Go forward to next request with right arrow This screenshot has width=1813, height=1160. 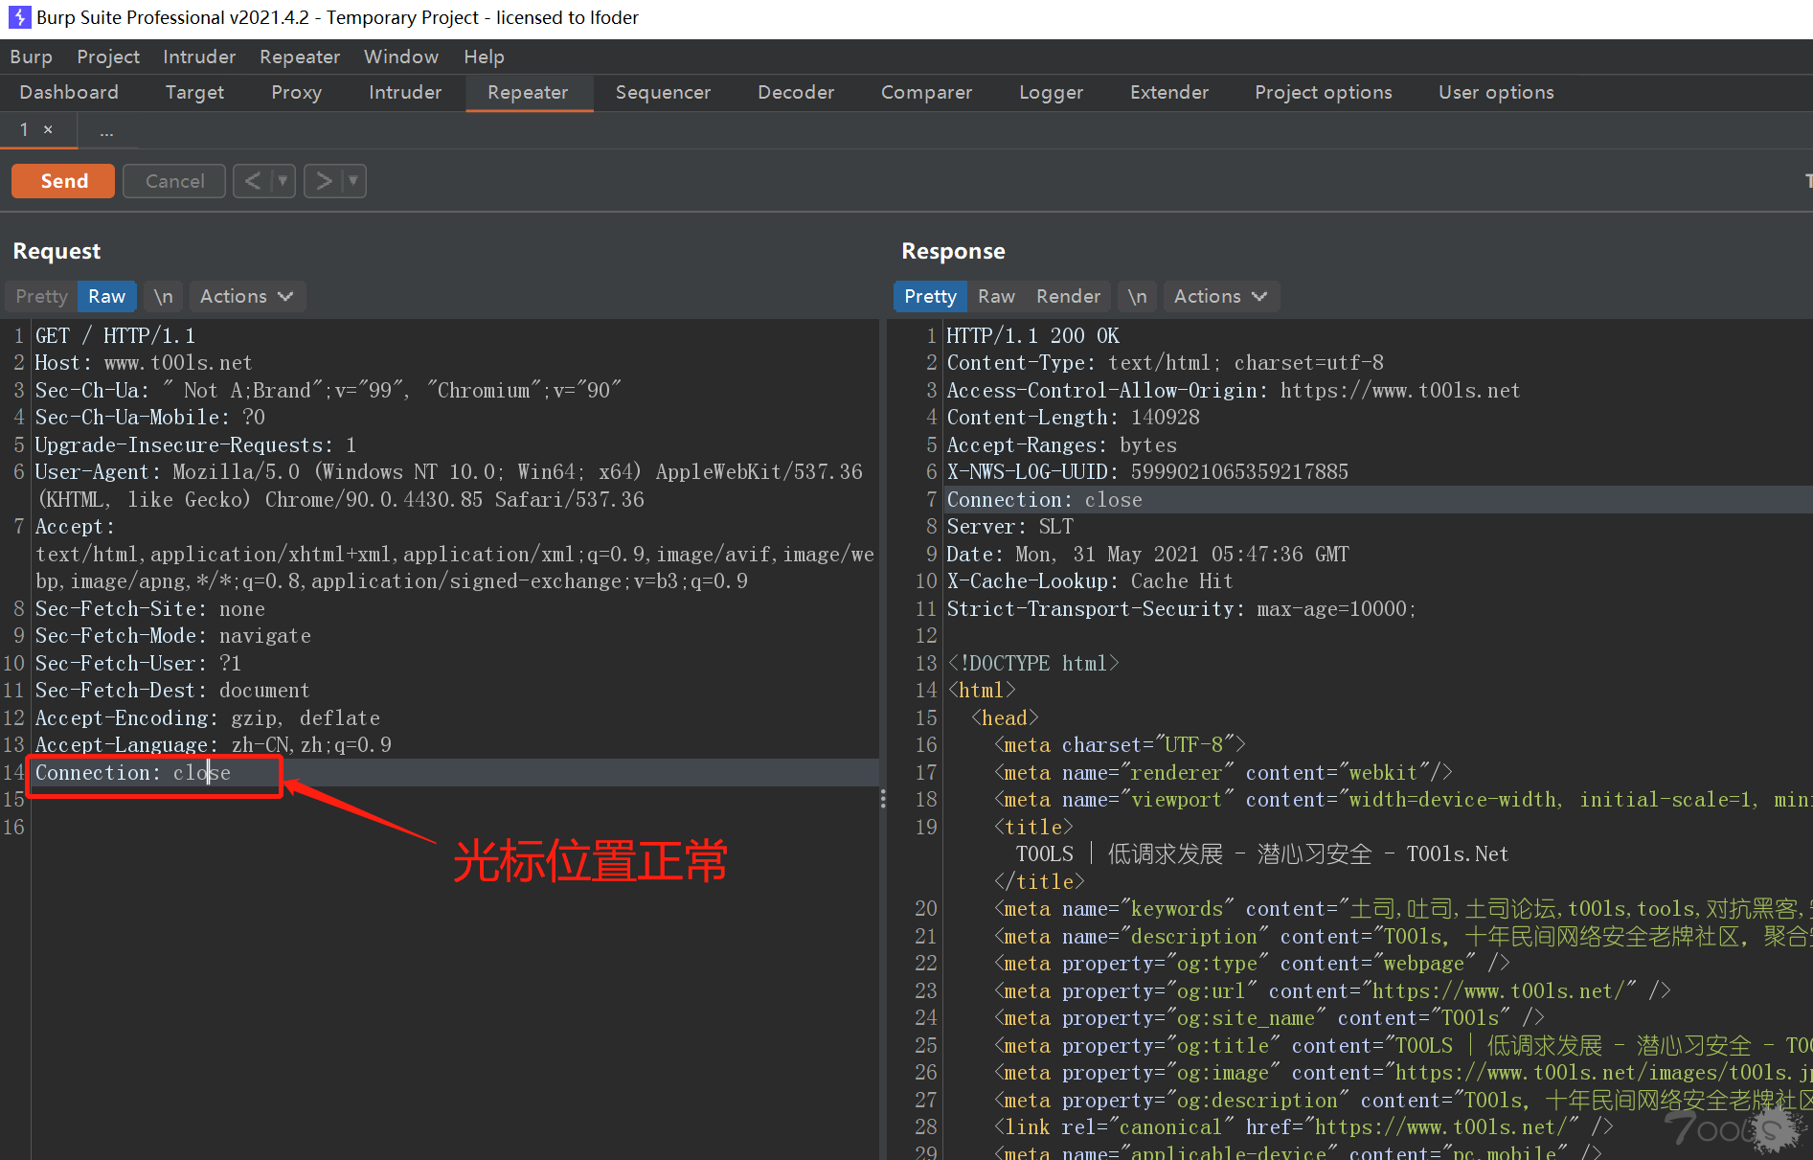(324, 181)
